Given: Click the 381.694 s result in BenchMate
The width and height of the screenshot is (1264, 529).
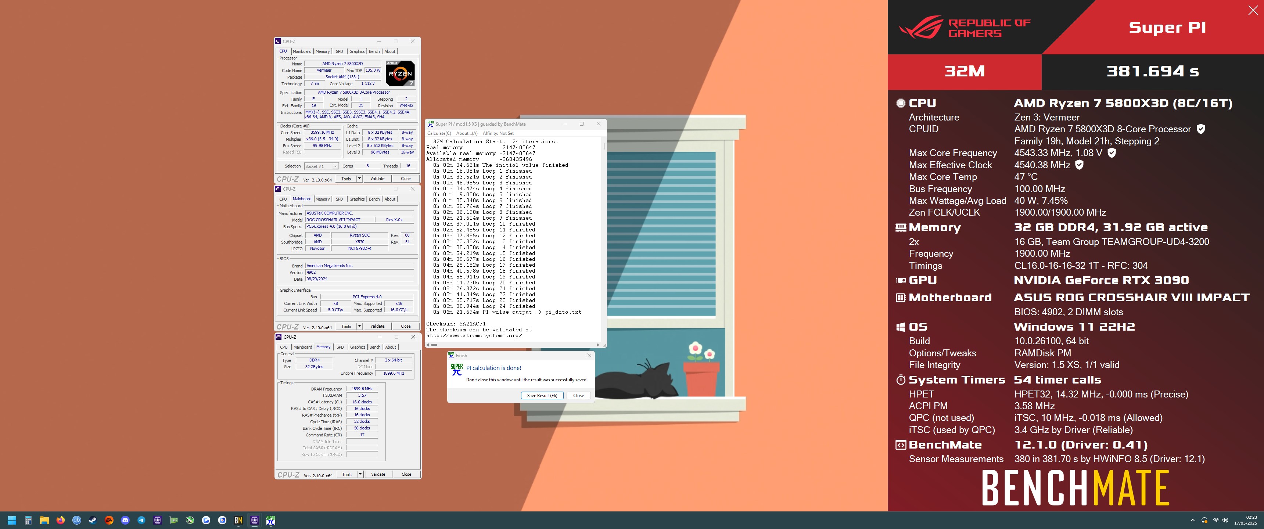Looking at the screenshot, I should click(x=1152, y=71).
